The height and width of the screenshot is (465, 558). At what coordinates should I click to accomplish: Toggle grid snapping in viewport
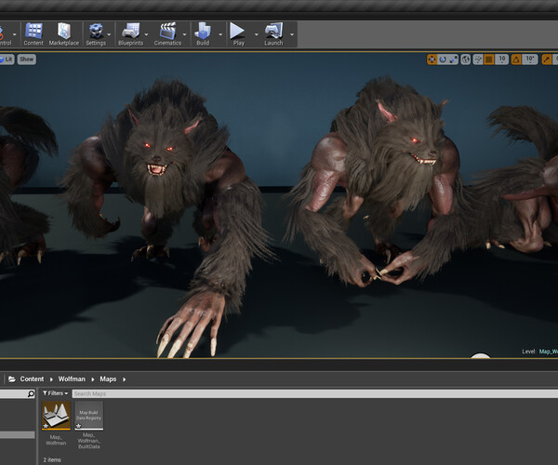489,60
